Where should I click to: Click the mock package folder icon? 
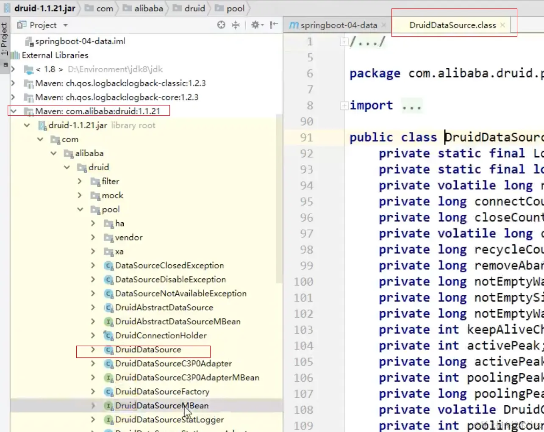click(95, 196)
